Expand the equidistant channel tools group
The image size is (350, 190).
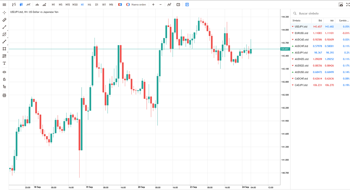click(x=4, y=34)
